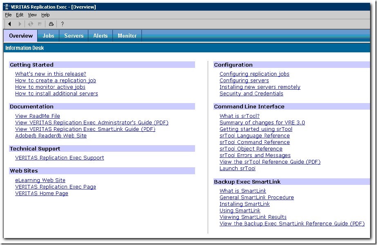Open VERITAS Replication Exec Support link

60,158
